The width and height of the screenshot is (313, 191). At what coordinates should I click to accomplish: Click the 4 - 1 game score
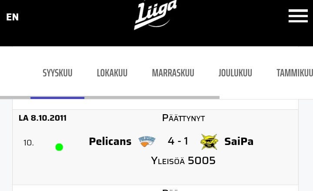tap(178, 141)
